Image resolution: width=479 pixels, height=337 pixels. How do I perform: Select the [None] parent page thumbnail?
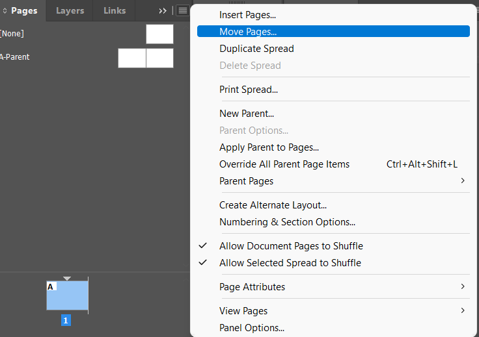[x=159, y=34]
